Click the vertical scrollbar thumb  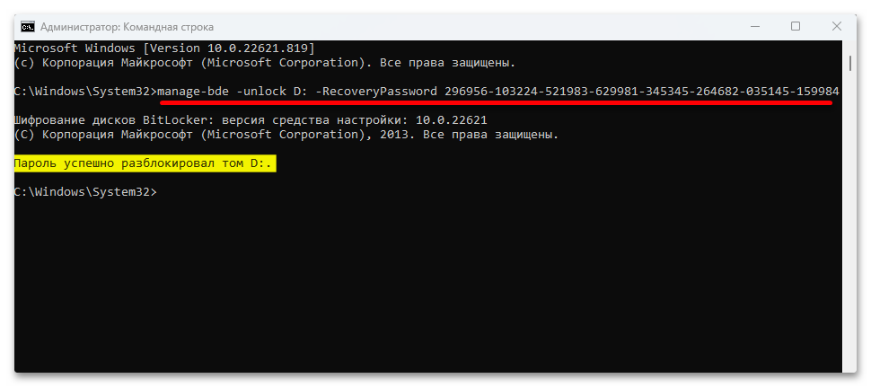point(851,65)
